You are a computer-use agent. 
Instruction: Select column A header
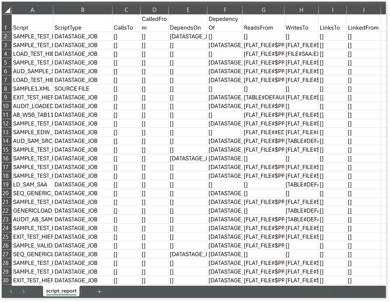click(x=32, y=10)
